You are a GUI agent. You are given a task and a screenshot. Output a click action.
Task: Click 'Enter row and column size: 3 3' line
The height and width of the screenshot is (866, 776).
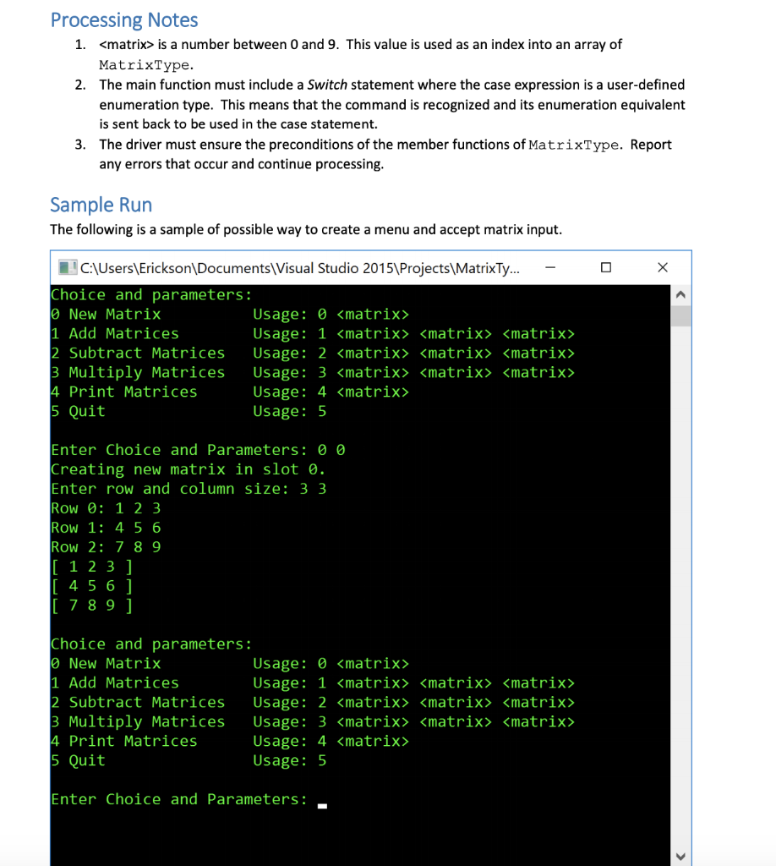pyautogui.click(x=189, y=490)
